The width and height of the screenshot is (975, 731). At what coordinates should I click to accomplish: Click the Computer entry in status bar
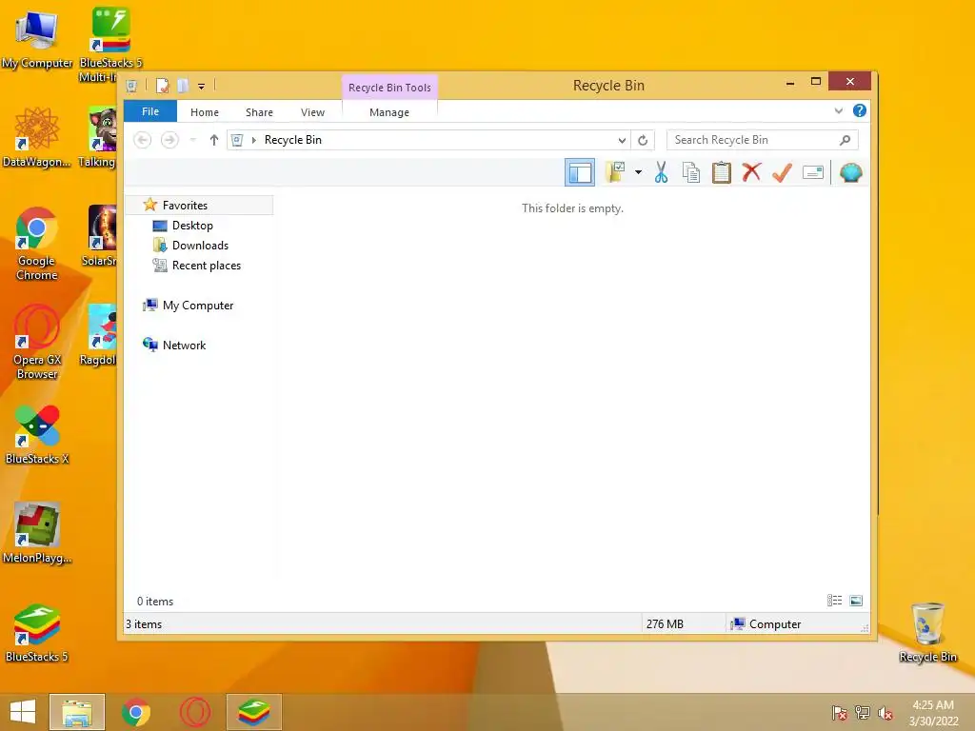766,624
